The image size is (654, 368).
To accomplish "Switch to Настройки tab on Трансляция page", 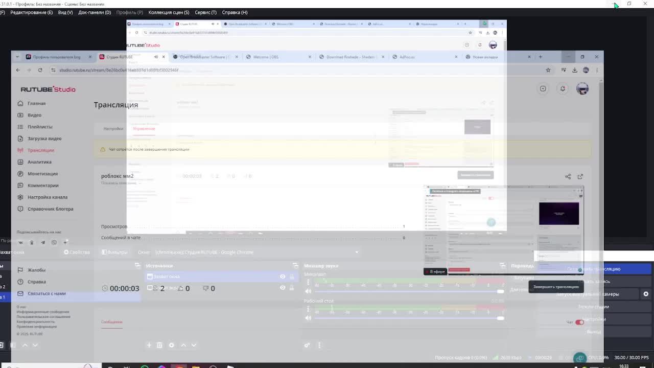I will point(113,129).
